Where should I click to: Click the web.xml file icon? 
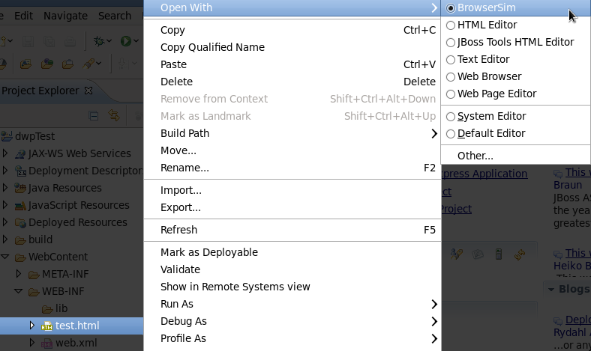[x=46, y=343]
